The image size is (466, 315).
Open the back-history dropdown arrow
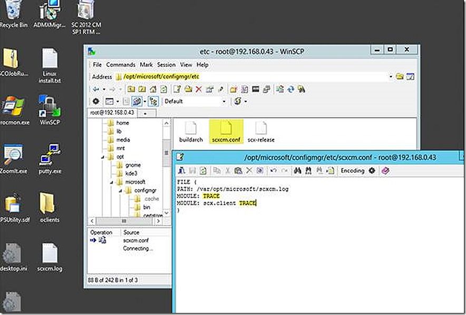coord(104,89)
